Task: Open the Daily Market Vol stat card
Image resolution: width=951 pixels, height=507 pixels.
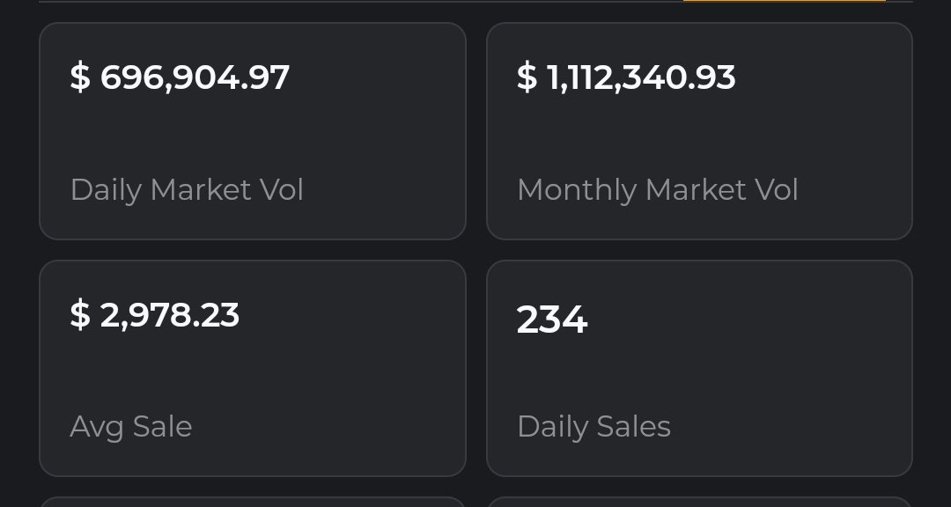Action: click(253, 131)
